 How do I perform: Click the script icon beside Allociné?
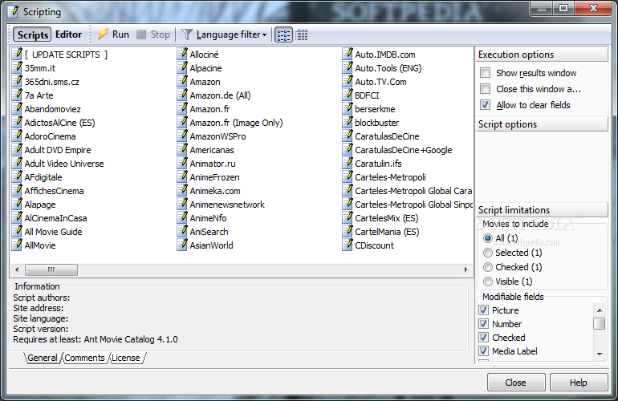[182, 54]
